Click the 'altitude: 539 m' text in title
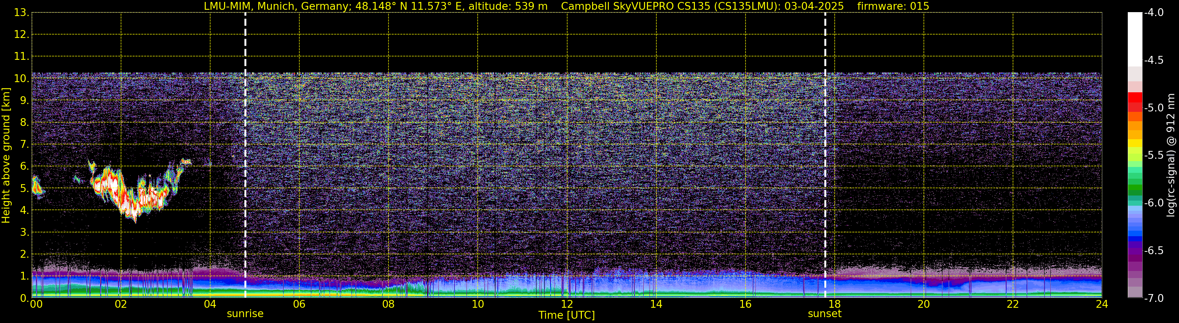1179x323 pixels. pyautogui.click(x=508, y=6)
